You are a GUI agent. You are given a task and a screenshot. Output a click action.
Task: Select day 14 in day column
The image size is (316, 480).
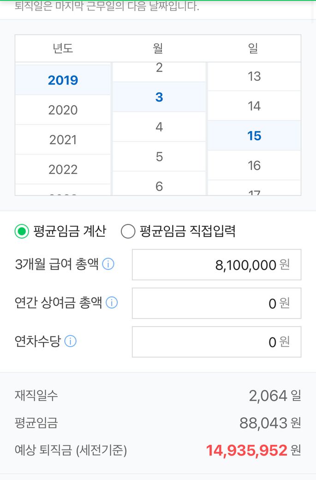click(x=254, y=106)
